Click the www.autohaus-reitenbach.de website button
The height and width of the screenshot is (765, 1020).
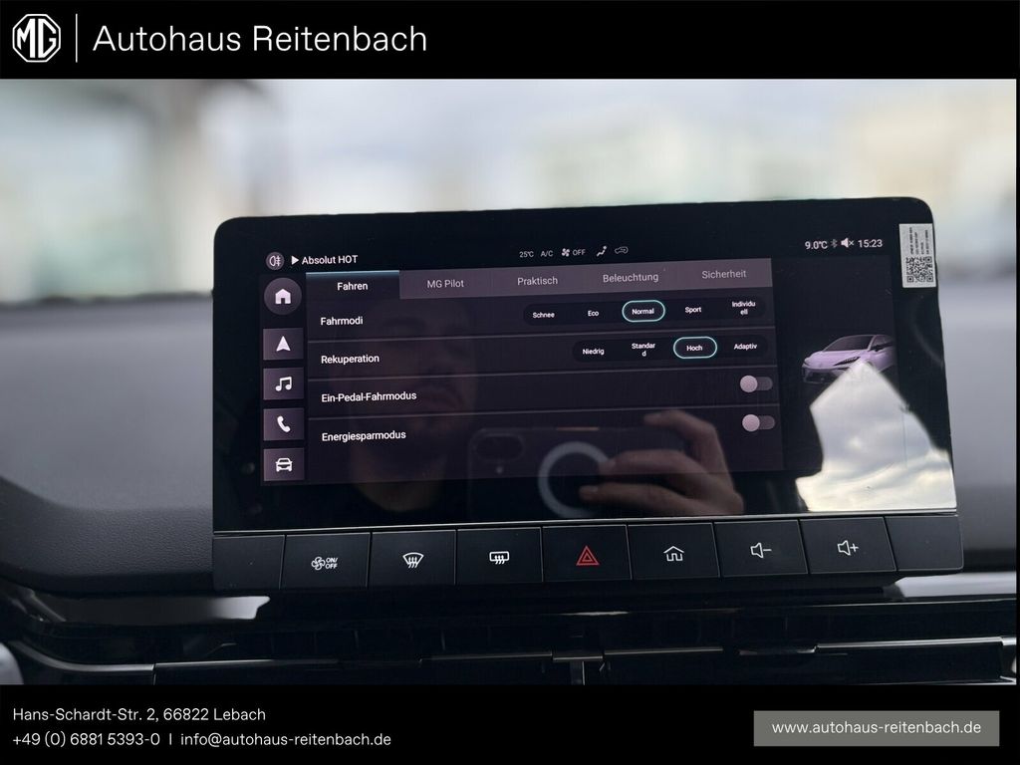877,728
